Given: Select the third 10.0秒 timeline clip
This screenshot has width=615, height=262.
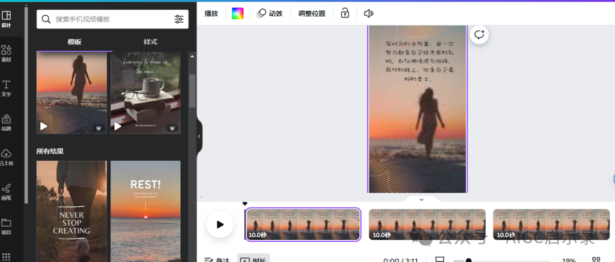Looking at the screenshot, I should (x=551, y=224).
